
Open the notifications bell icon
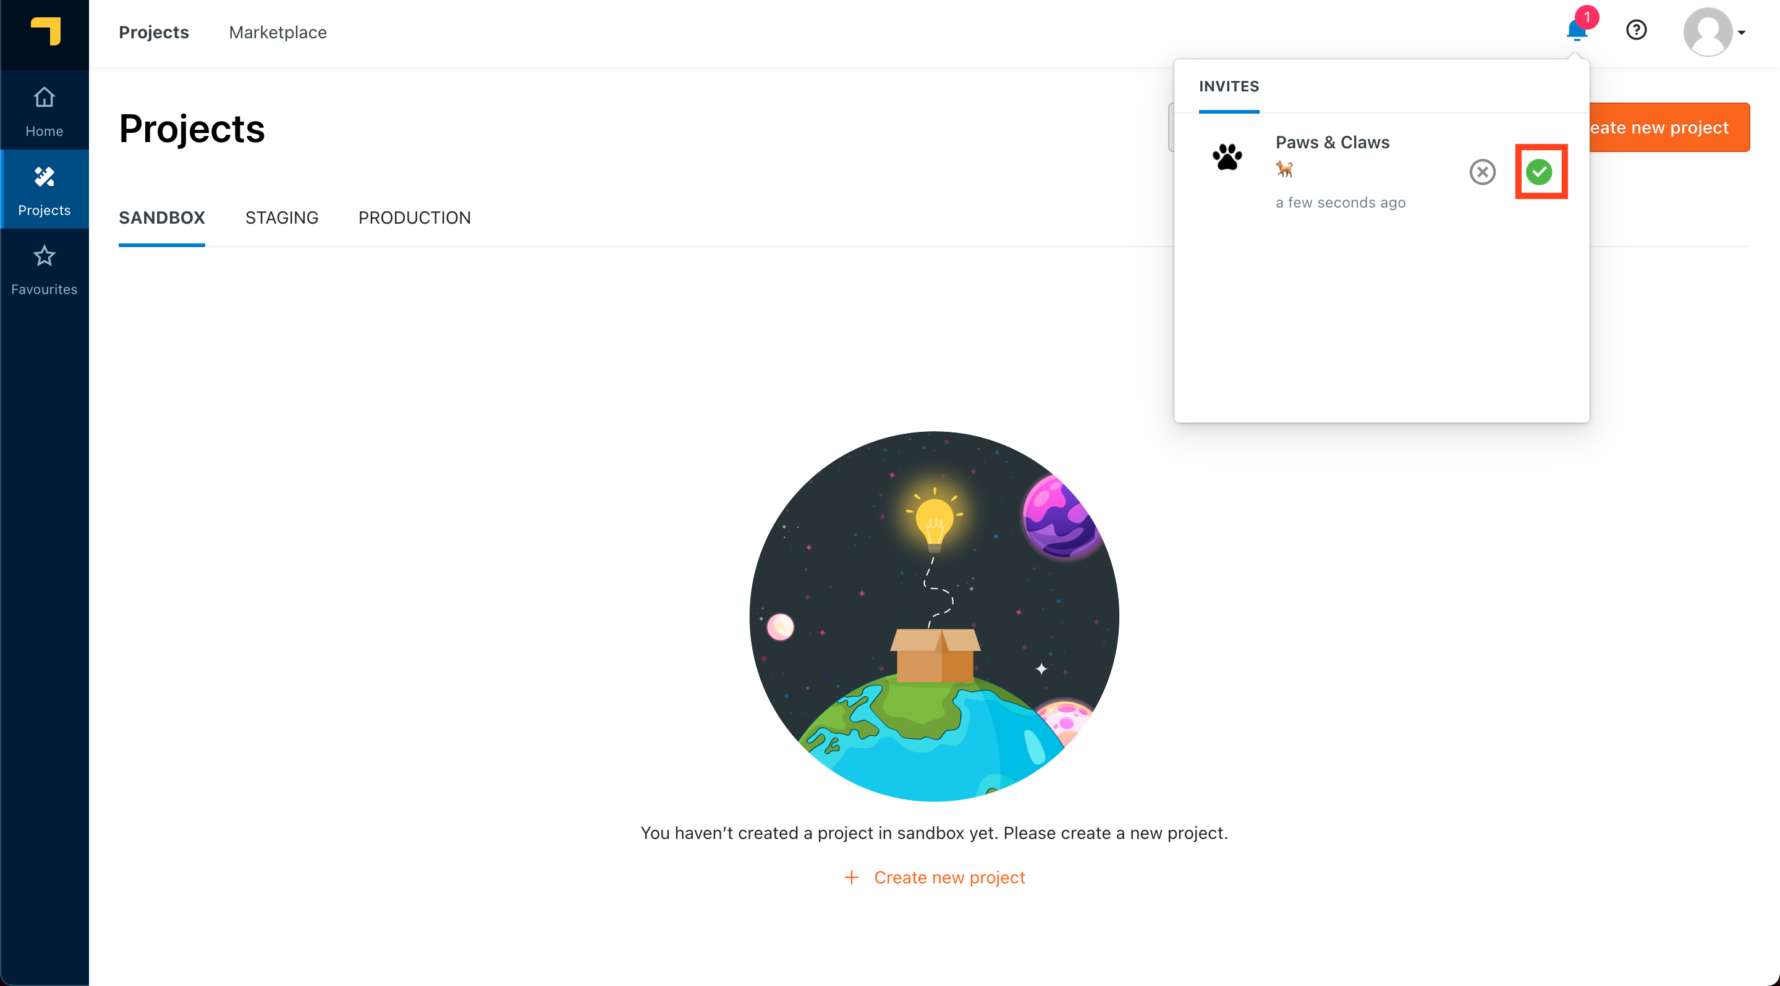click(x=1577, y=30)
